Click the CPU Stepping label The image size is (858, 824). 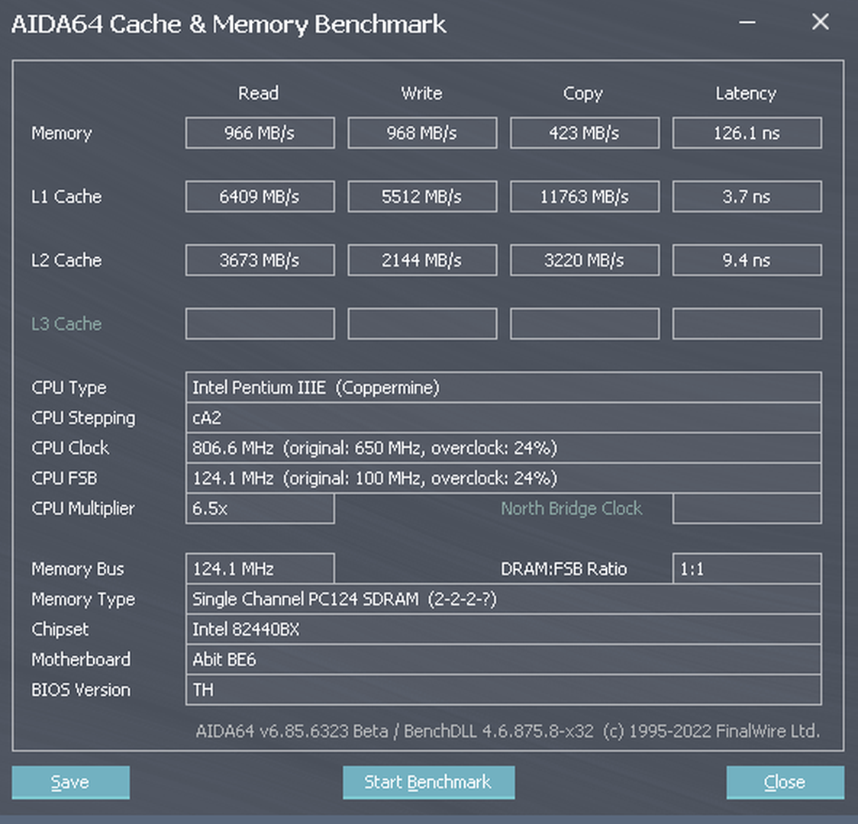83,418
